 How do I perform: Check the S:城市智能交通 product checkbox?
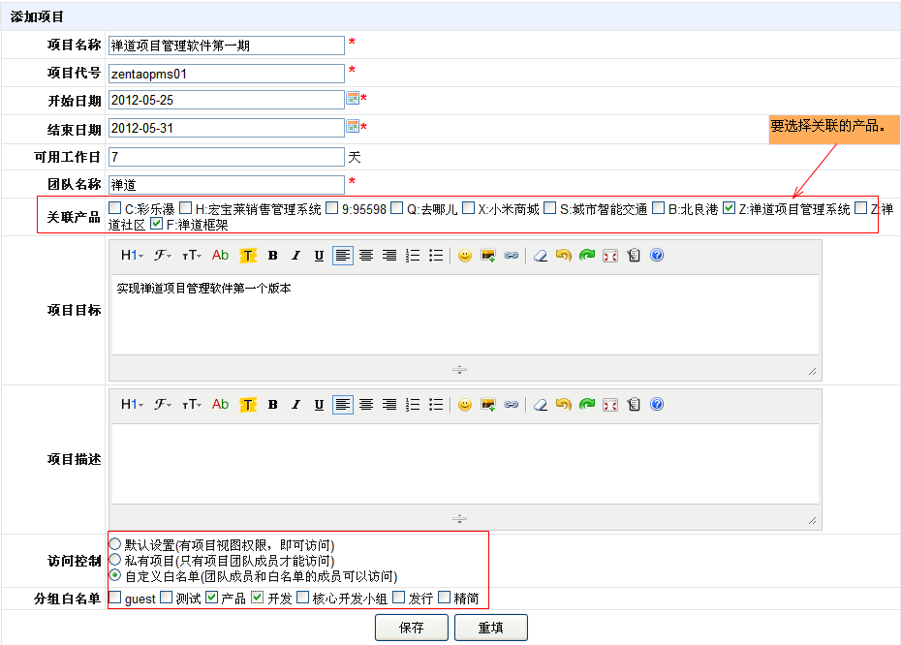550,208
